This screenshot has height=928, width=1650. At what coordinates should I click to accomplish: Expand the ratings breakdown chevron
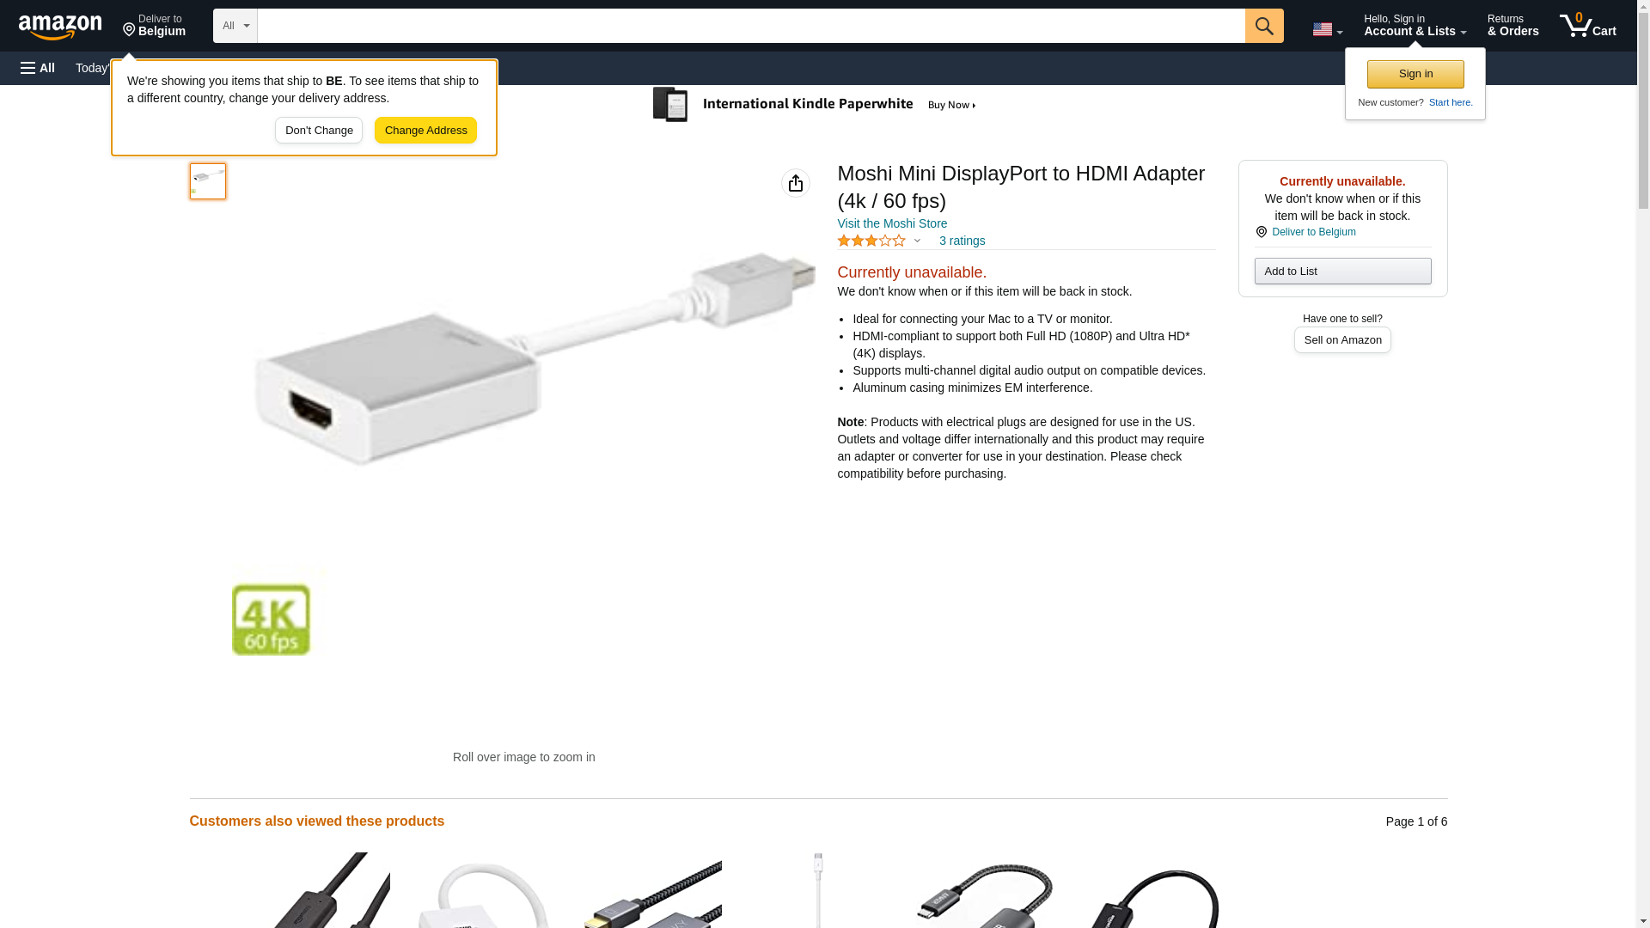coord(917,241)
